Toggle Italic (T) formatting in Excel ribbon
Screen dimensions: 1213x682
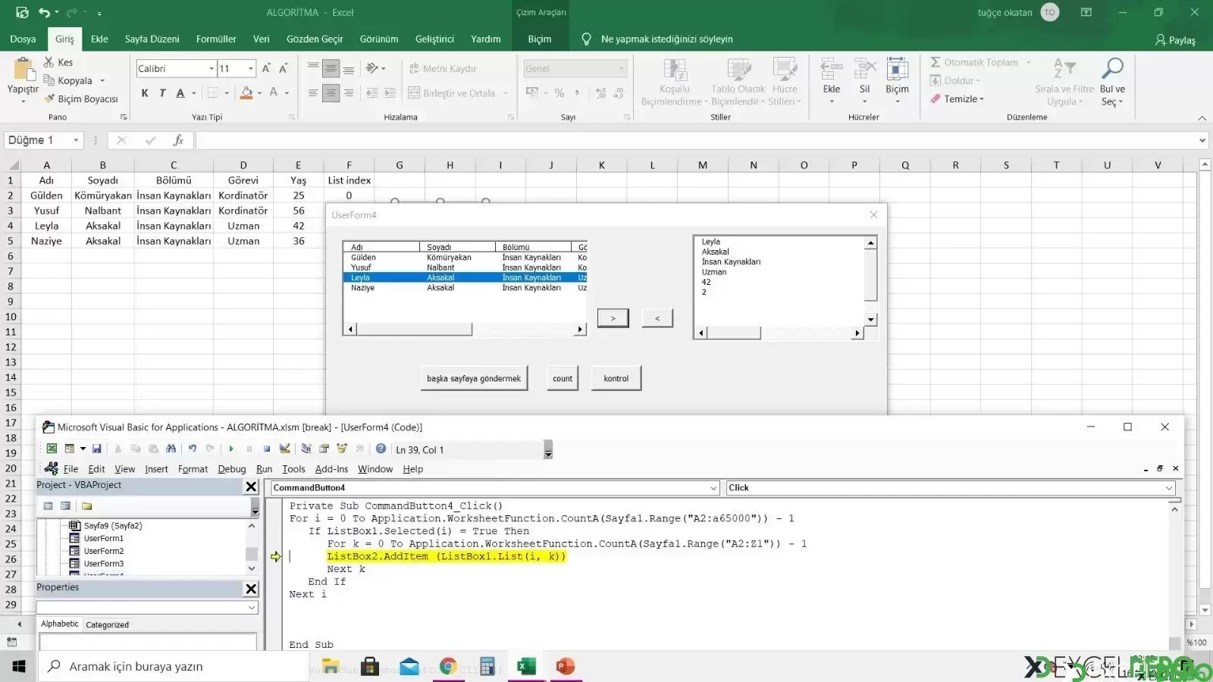point(162,93)
